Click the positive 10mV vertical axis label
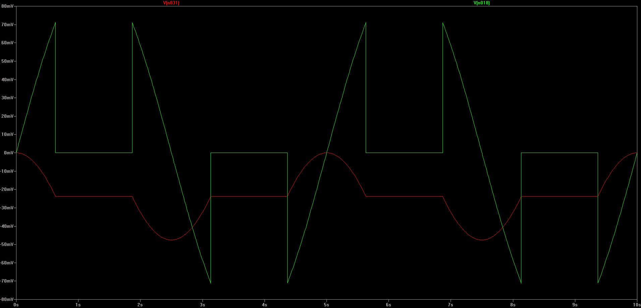 click(x=7, y=135)
